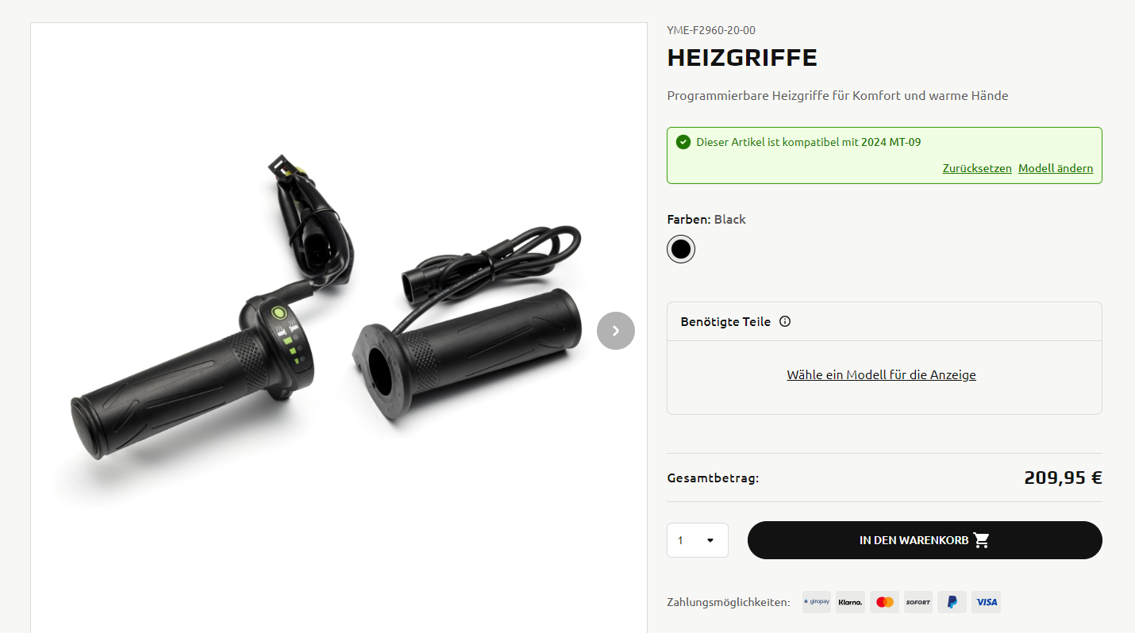Click the shopping cart icon in button
This screenshot has width=1135, height=633.
982,540
